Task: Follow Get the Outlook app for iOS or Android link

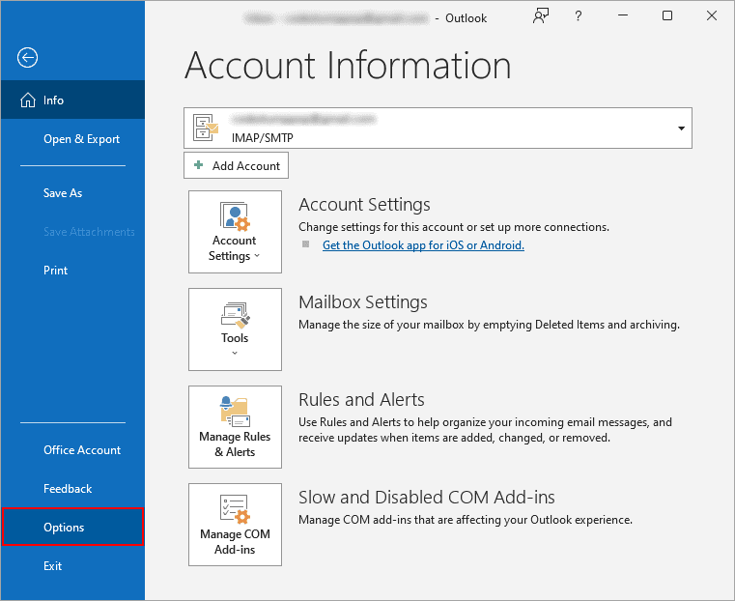Action: coord(423,245)
